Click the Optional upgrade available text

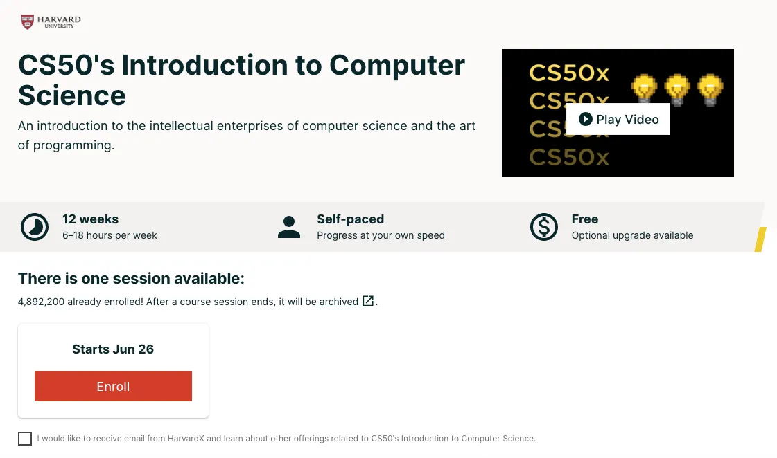pyautogui.click(x=632, y=235)
